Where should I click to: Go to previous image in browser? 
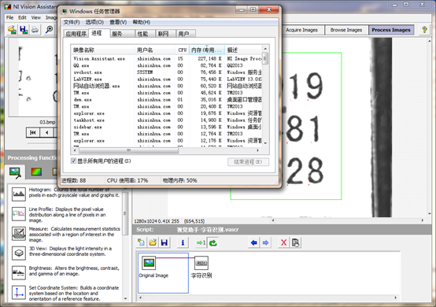[46, 133]
